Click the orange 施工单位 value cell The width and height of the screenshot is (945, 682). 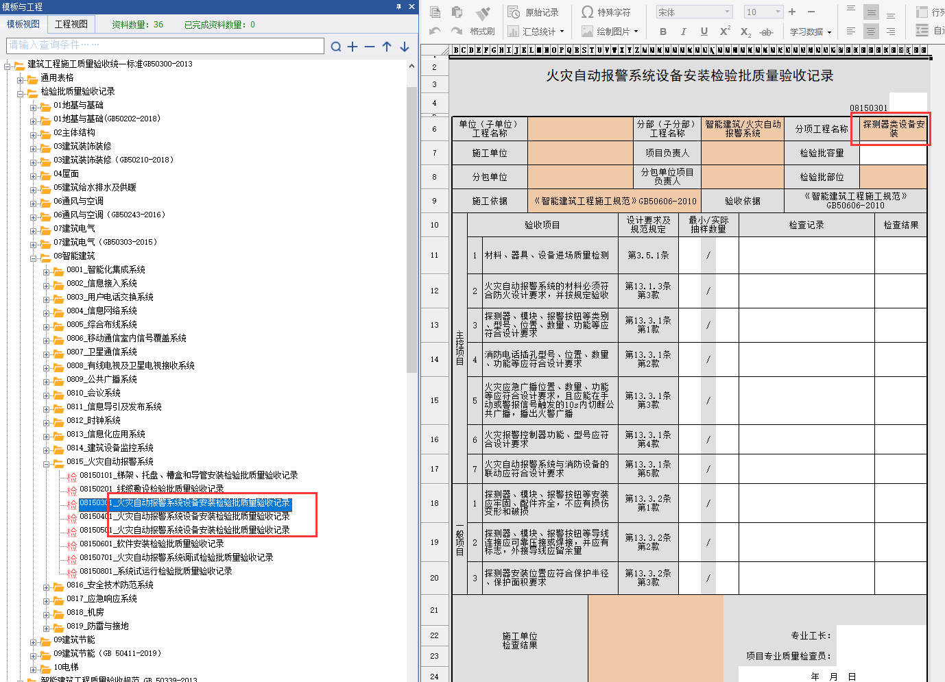580,153
